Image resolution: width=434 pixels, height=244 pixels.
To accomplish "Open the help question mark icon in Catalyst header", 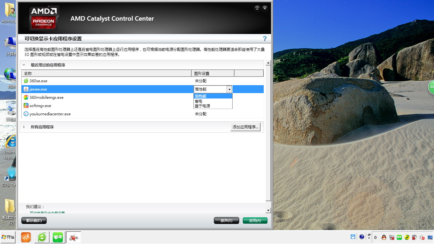I will (x=265, y=38).
